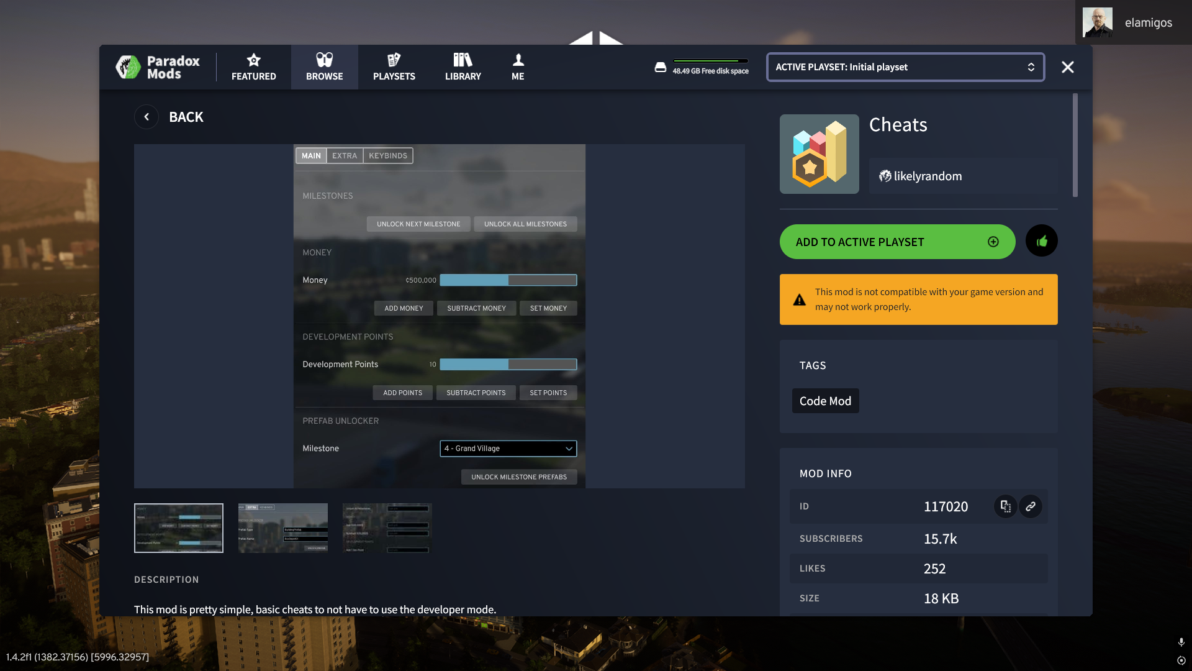Expand the Active Playset dropdown
This screenshot has width=1192, height=671.
[906, 67]
